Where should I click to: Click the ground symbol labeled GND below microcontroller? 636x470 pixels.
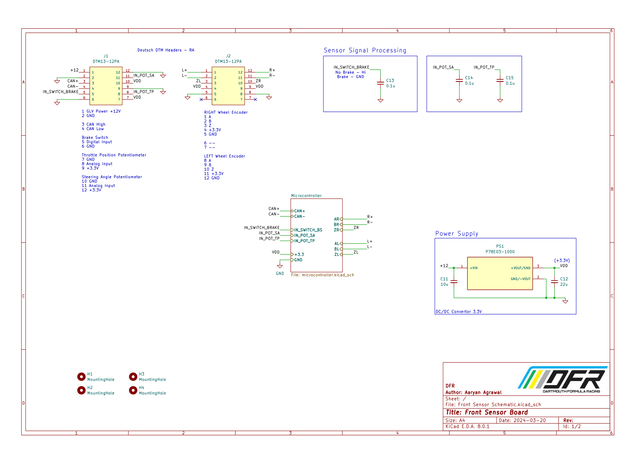(x=280, y=266)
